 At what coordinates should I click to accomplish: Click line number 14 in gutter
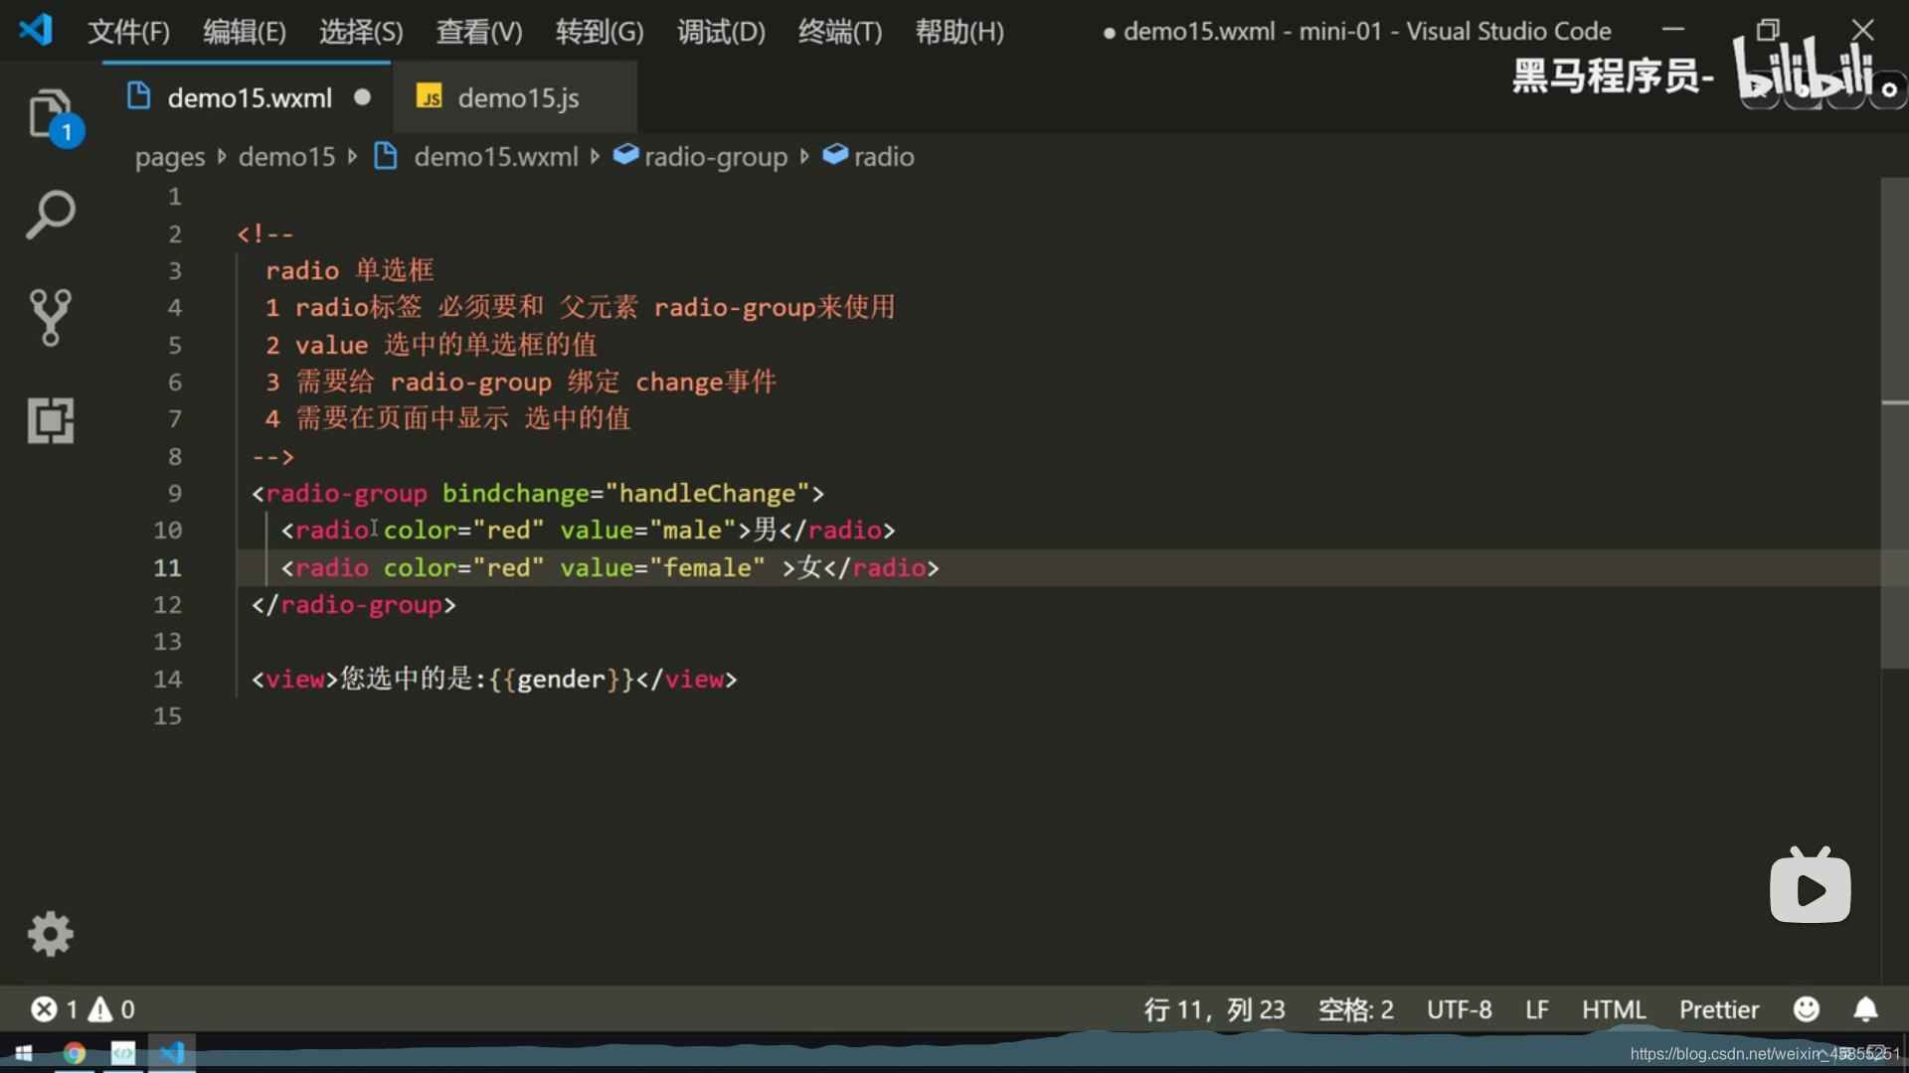[167, 680]
